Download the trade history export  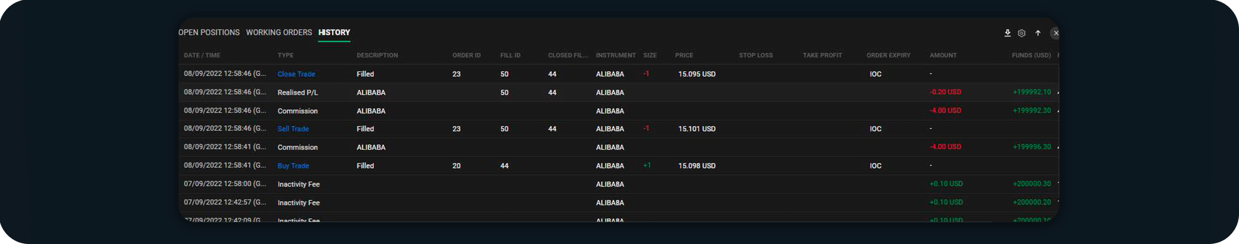tap(1007, 33)
